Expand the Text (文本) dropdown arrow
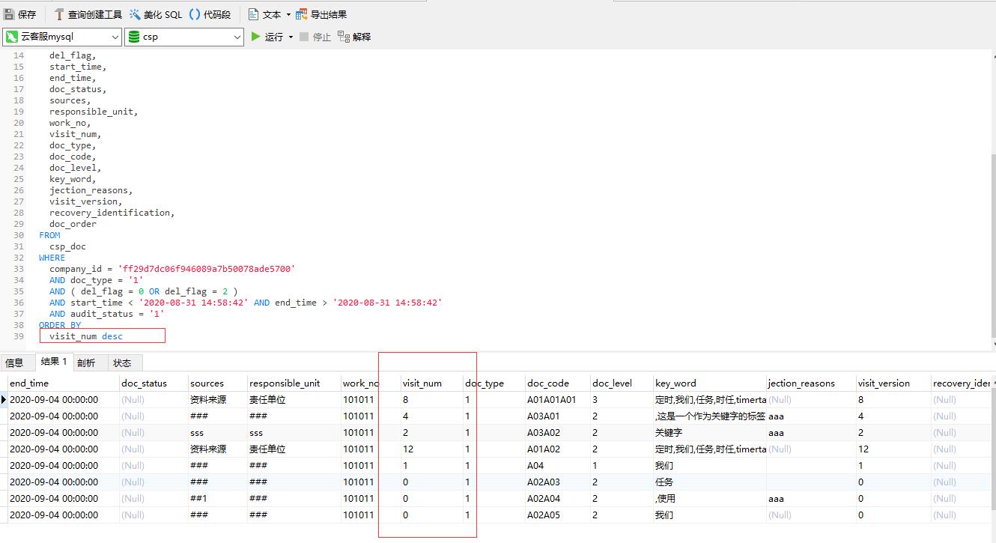996x543 pixels. [288, 14]
